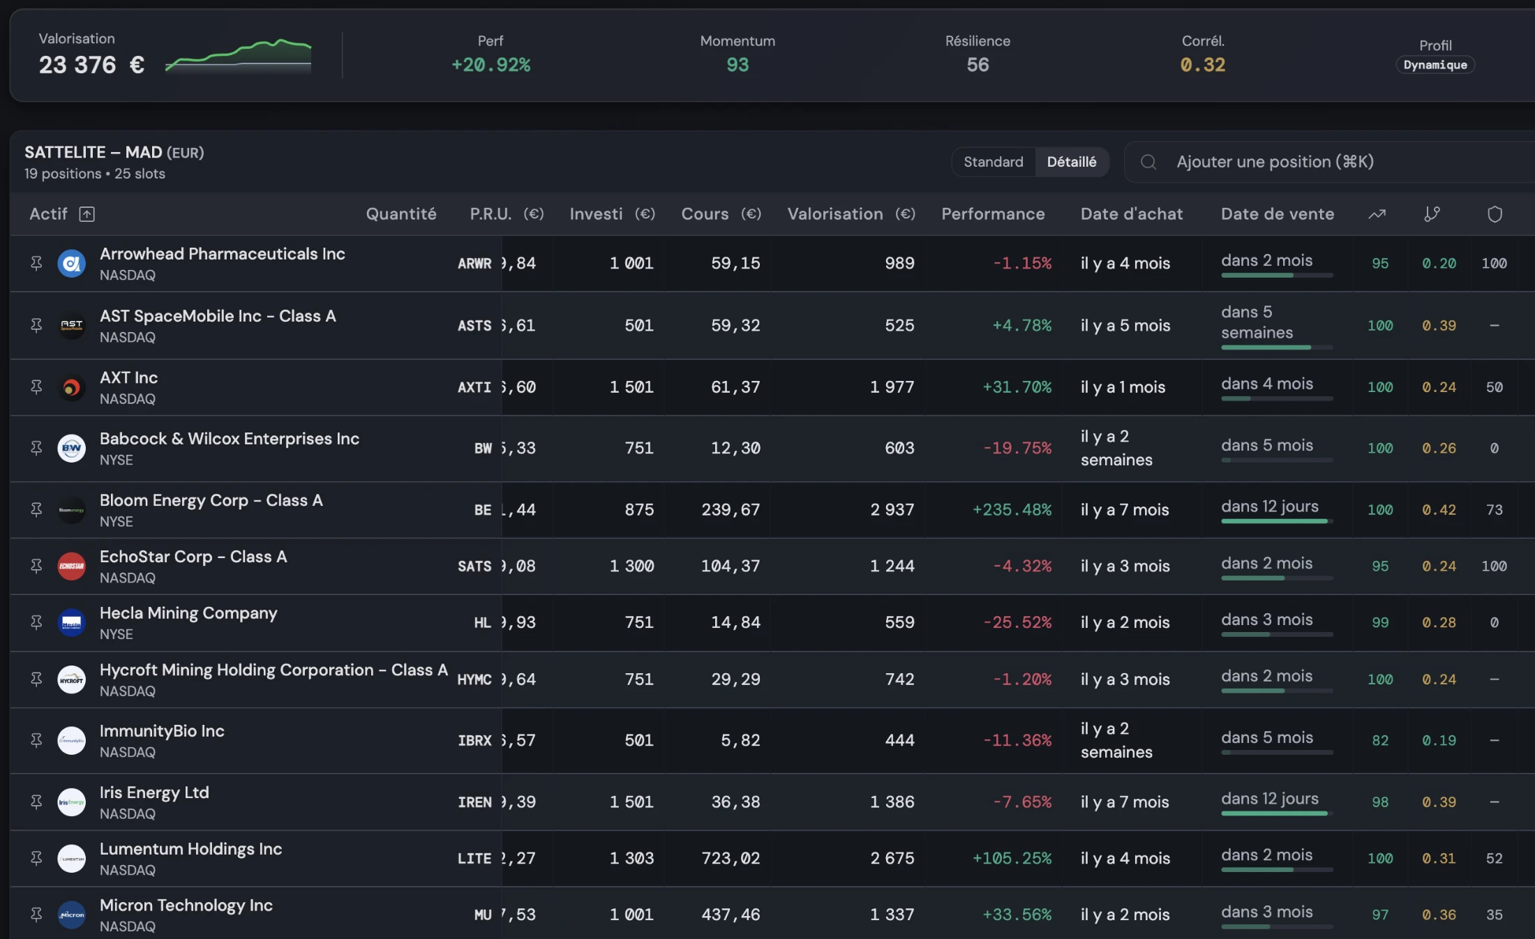Open Bloom Energy Corp - Class A
Image resolution: width=1535 pixels, height=939 pixels.
click(211, 500)
